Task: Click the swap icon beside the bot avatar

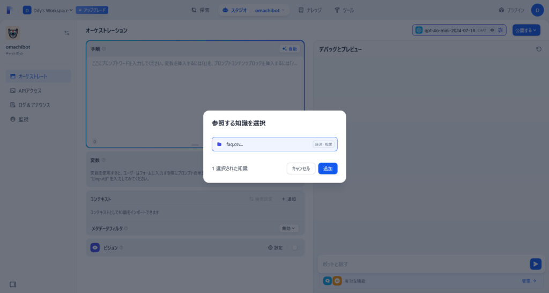Action: coord(67,33)
